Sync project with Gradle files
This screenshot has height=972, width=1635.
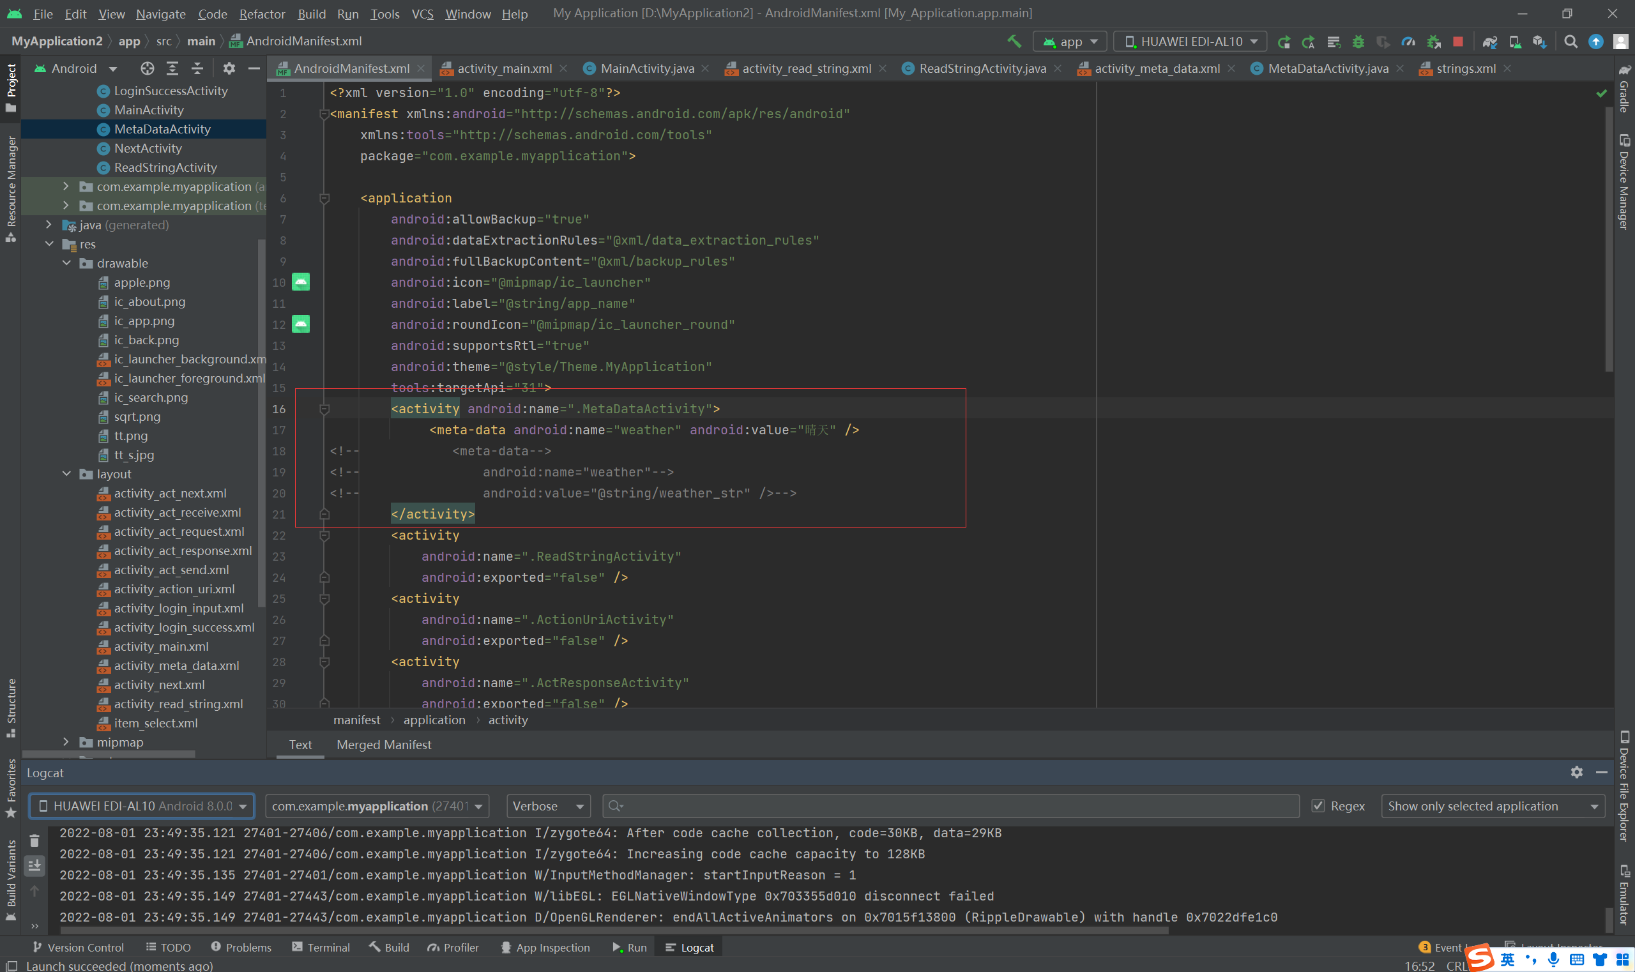click(1489, 42)
